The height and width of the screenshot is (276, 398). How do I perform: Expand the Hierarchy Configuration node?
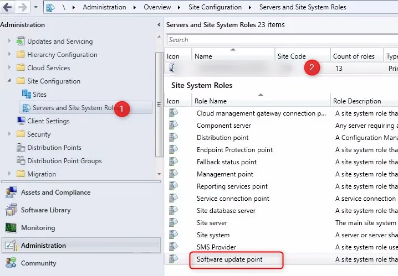click(9, 55)
